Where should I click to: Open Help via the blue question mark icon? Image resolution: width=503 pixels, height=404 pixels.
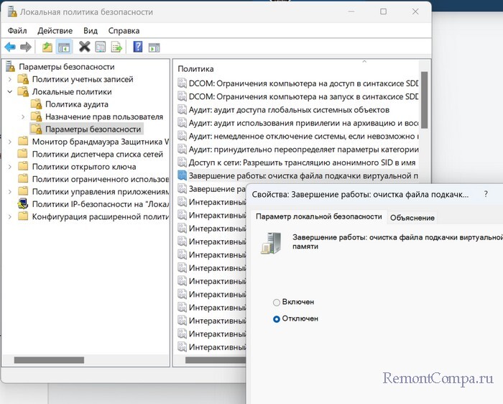[137, 47]
